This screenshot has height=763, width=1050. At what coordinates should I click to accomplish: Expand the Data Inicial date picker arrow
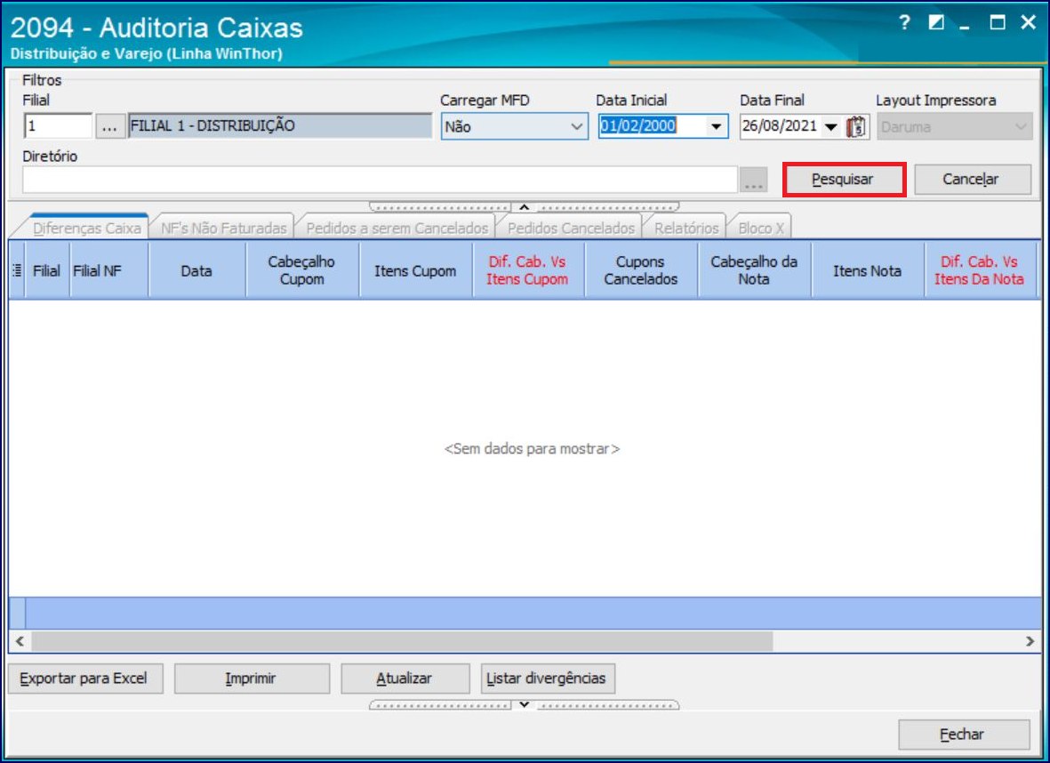[716, 126]
